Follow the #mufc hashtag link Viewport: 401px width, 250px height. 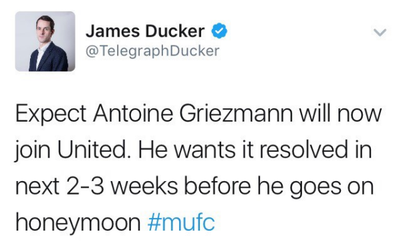[x=181, y=223]
